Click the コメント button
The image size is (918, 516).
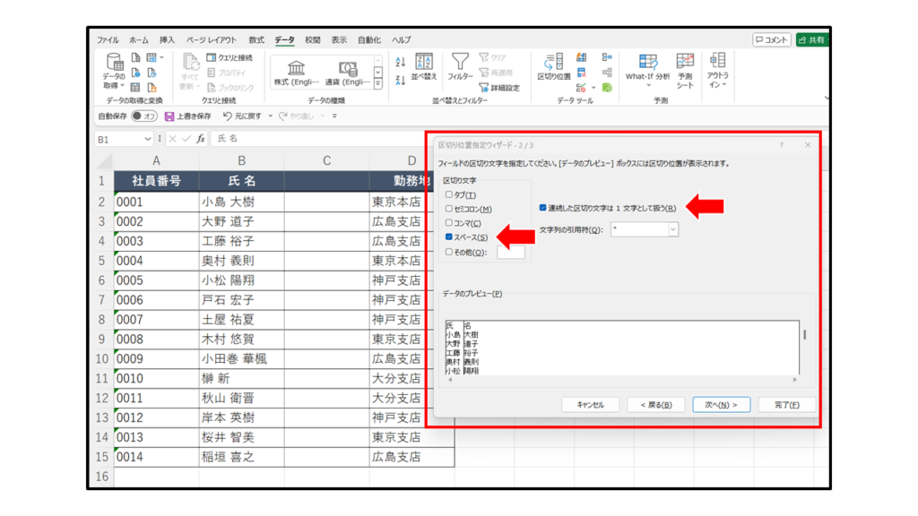[772, 39]
